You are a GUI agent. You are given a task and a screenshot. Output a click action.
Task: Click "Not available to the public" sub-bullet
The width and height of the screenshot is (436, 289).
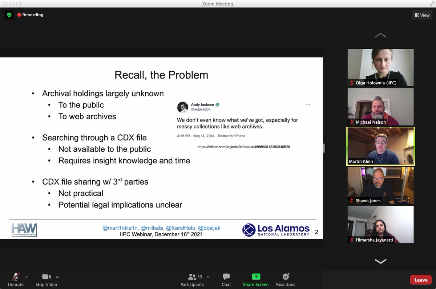[105, 149]
